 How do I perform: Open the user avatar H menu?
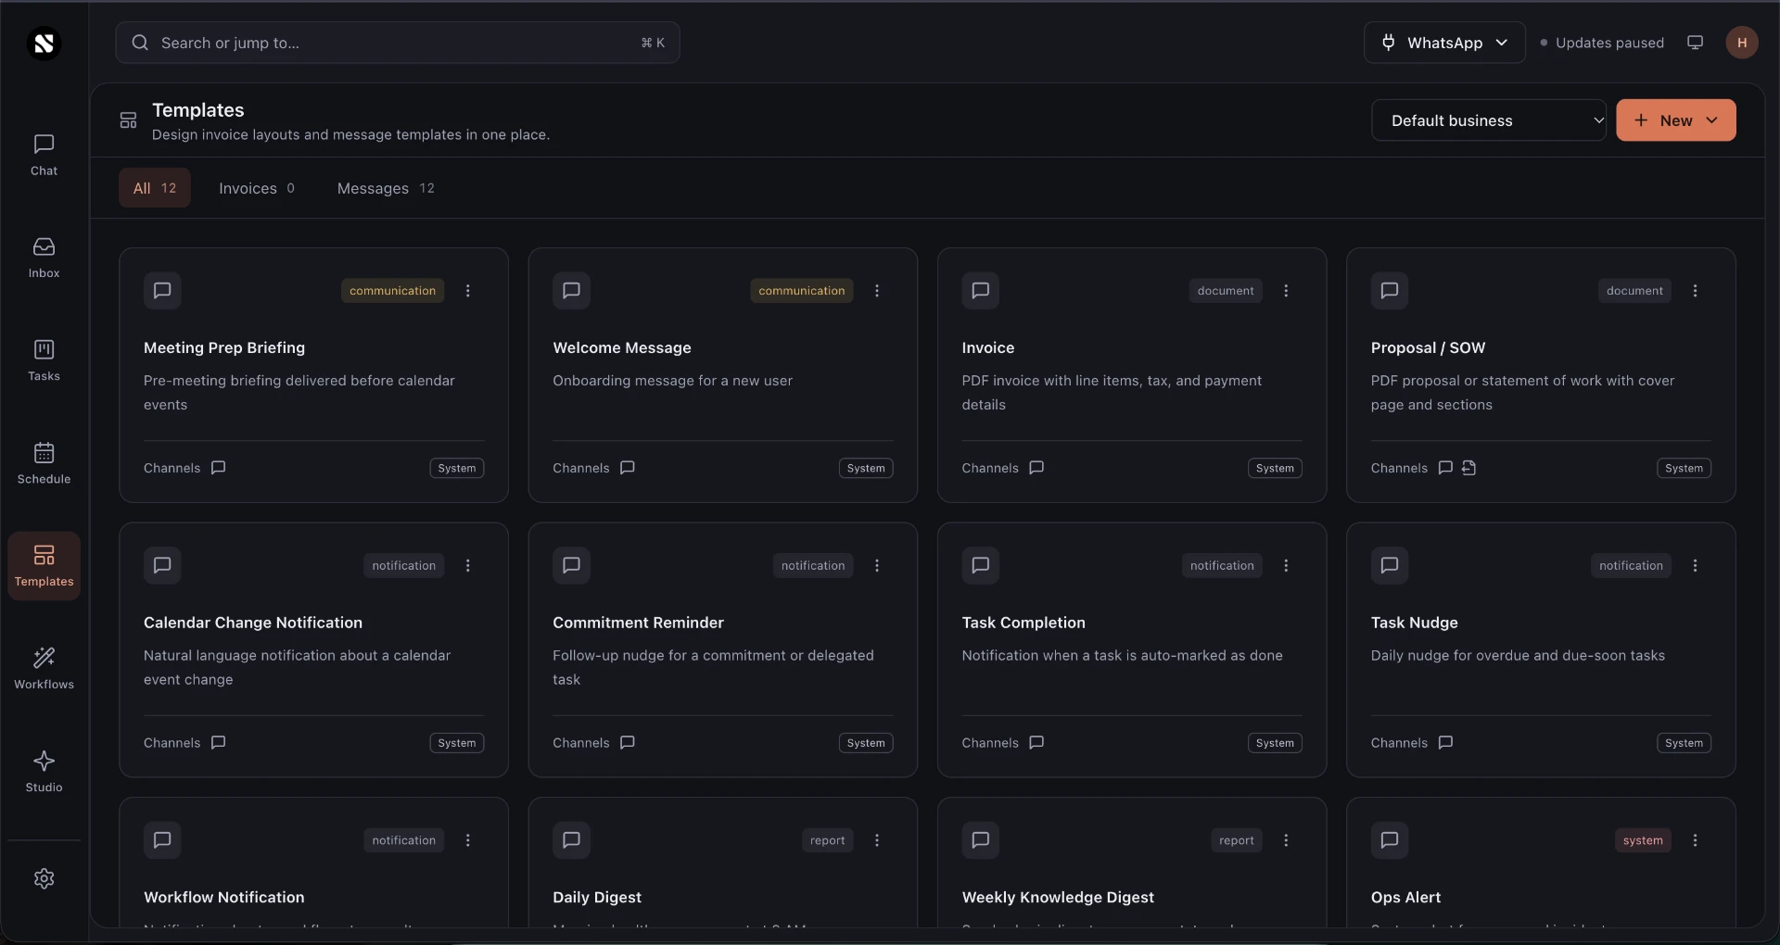(x=1742, y=43)
